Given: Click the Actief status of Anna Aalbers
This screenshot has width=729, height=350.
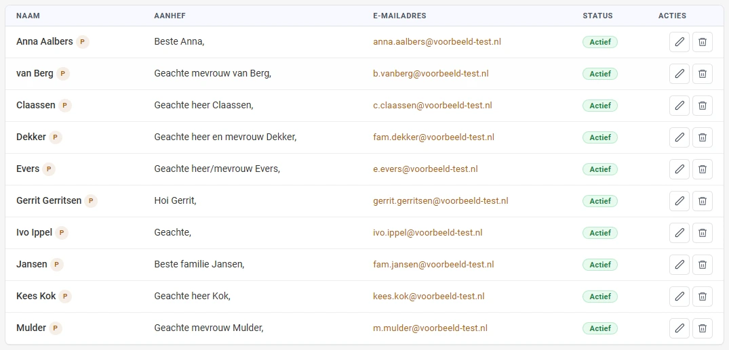Looking at the screenshot, I should coord(600,42).
